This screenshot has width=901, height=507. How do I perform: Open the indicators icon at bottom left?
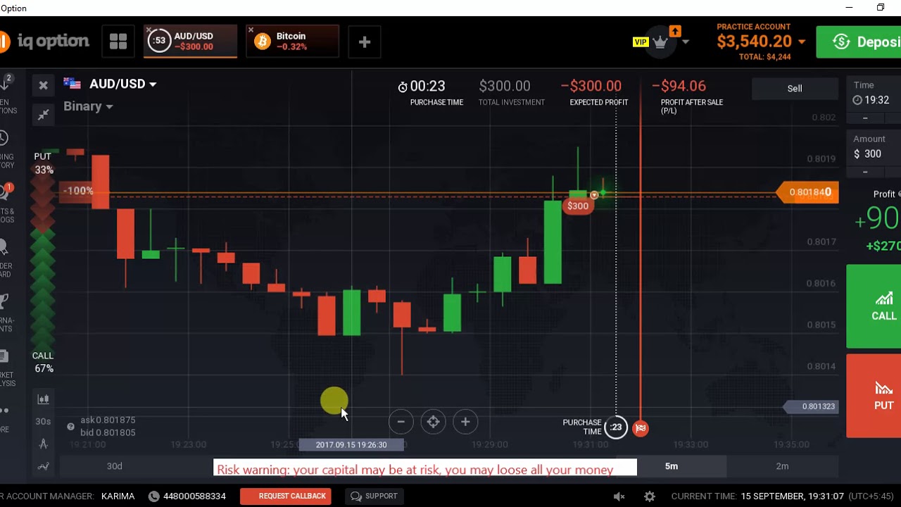(x=44, y=466)
